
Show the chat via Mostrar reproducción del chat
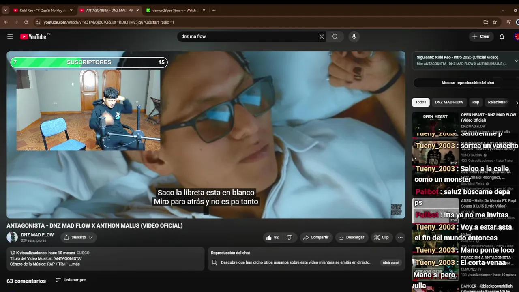tap(468, 83)
